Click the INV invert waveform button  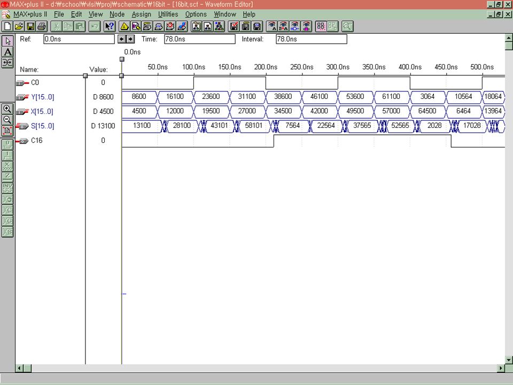pos(7,188)
